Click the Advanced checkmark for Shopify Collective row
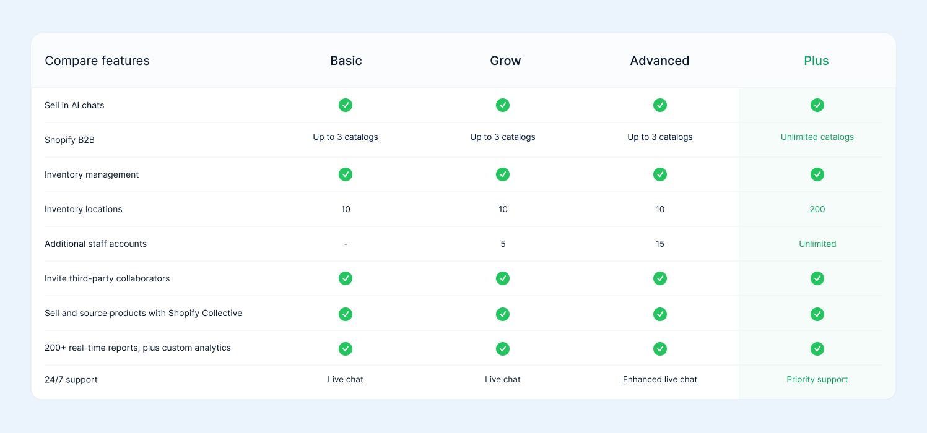 pos(660,314)
